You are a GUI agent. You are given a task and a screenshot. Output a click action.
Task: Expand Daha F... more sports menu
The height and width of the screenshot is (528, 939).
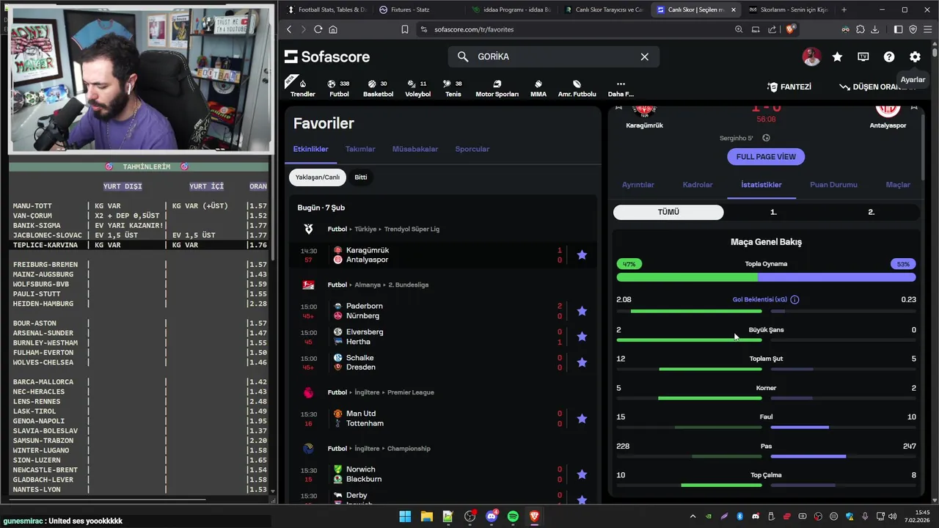coord(621,88)
